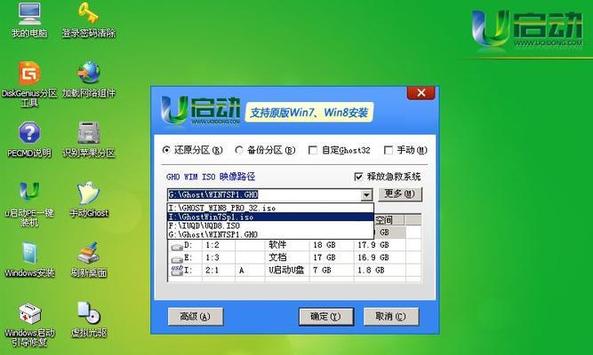Open Windows安装 desktop icon
593x355 pixels.
(x=29, y=260)
